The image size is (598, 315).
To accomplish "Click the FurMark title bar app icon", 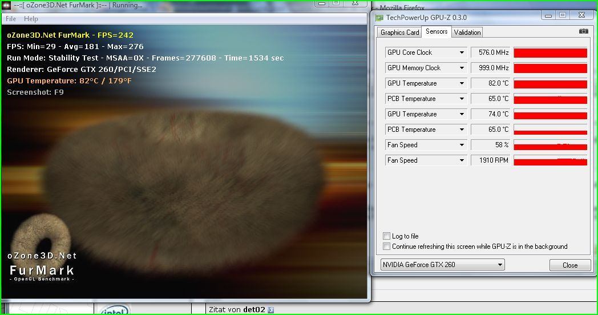I will (6, 5).
